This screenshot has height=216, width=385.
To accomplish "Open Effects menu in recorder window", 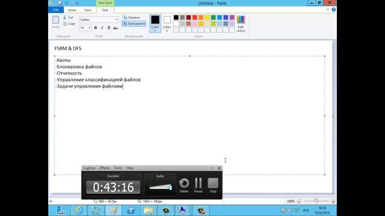I will pos(104,168).
